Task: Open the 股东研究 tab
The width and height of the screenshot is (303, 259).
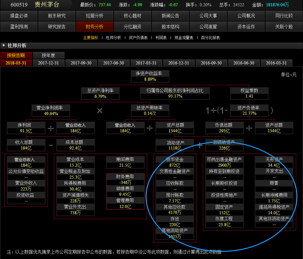Action: coord(57,16)
